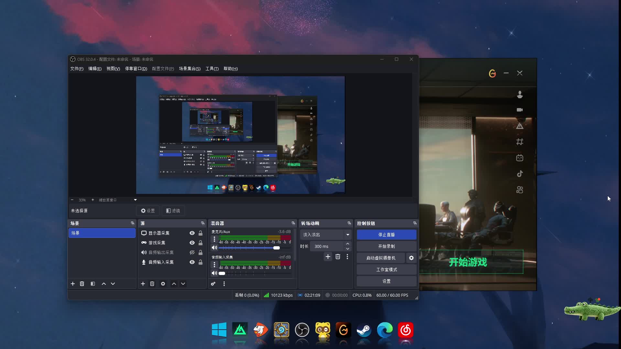Open source properties gear icon
621x349 pixels.
(163, 284)
